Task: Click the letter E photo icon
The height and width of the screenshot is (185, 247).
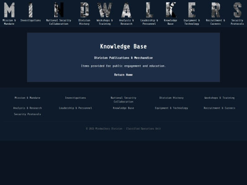Action: coord(192,10)
